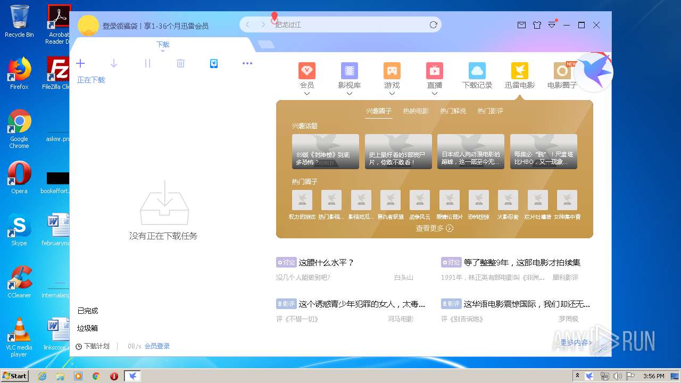The width and height of the screenshot is (681, 383).
Task: Go back using address bar arrow
Action: [247, 24]
